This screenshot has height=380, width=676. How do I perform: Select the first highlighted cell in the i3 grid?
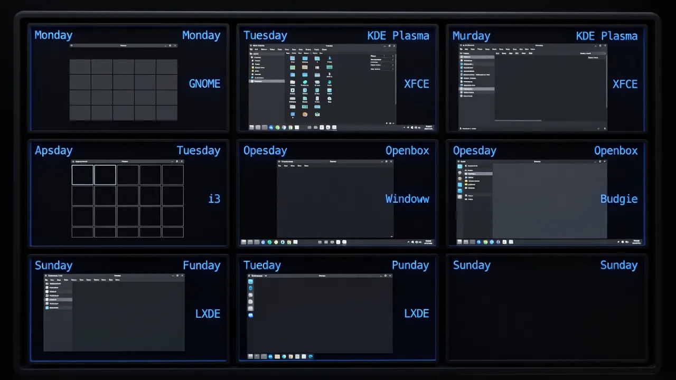click(x=82, y=175)
